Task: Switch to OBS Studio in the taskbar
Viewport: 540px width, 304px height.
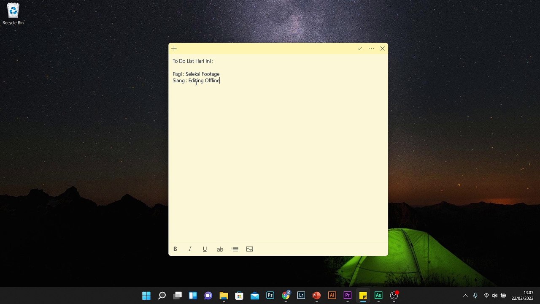Action: coord(394,296)
